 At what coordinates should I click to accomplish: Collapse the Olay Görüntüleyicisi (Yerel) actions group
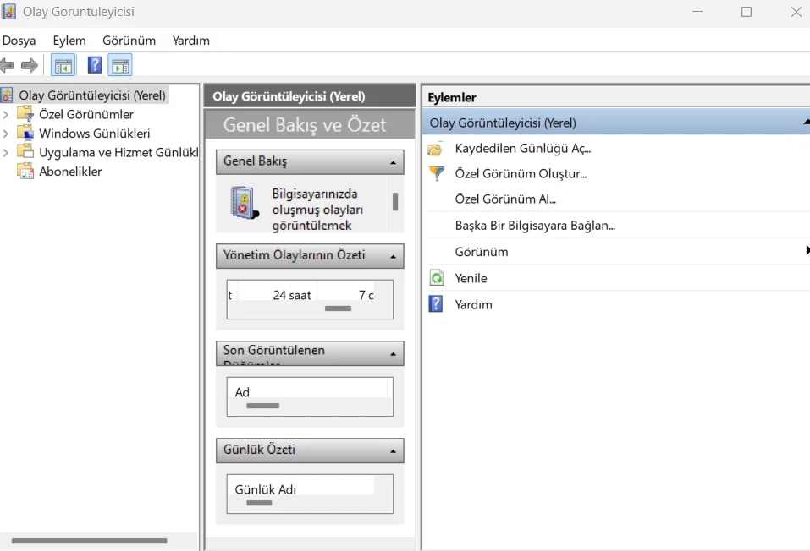coord(807,122)
